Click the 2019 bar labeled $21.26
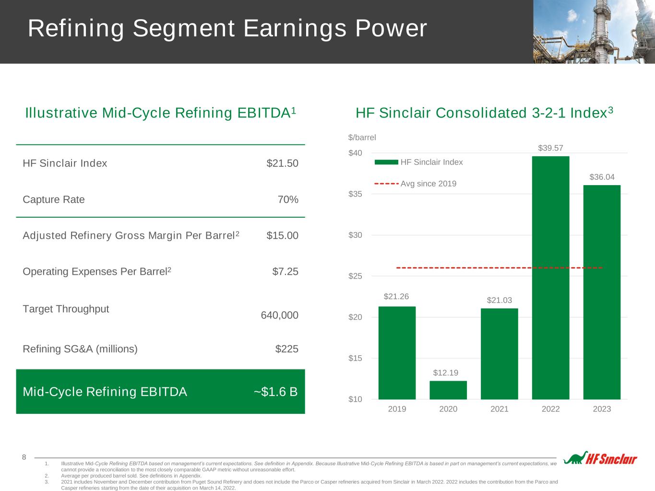This screenshot has height=491, width=655. [x=397, y=352]
